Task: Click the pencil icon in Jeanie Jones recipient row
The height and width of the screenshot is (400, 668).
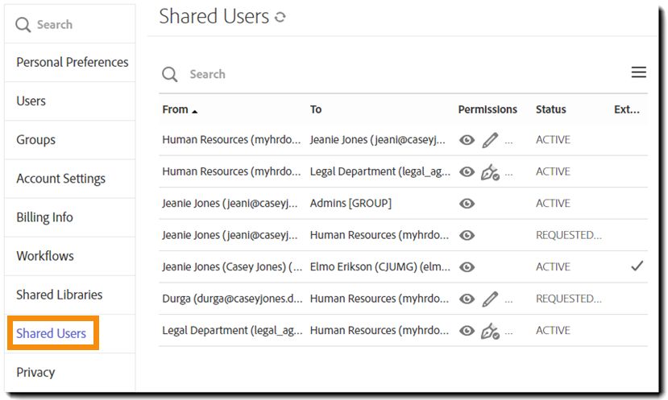Action: [x=490, y=140]
